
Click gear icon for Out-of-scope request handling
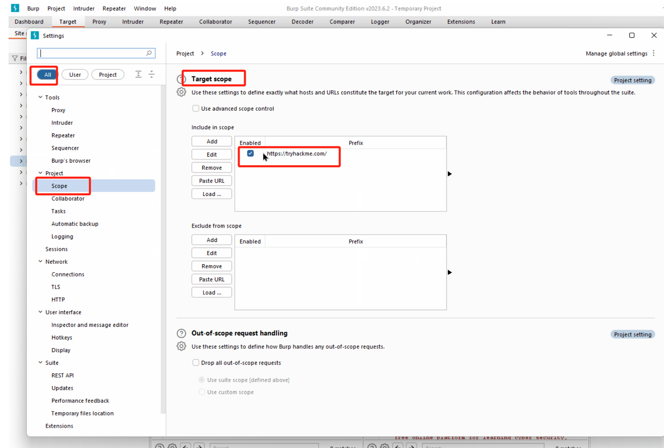click(181, 346)
